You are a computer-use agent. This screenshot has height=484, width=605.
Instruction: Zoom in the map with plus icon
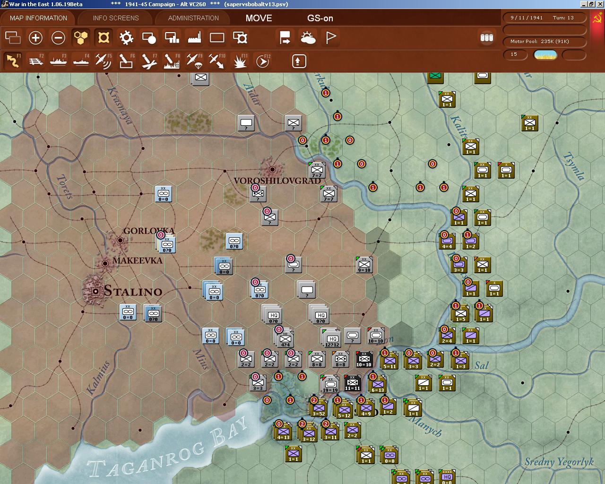(x=35, y=37)
